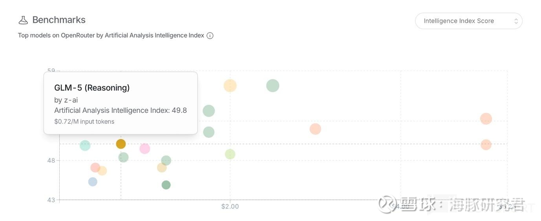Screen dimensions: 541x221
Task: Click the up-down chevron in the dropdown
Action: [516, 21]
